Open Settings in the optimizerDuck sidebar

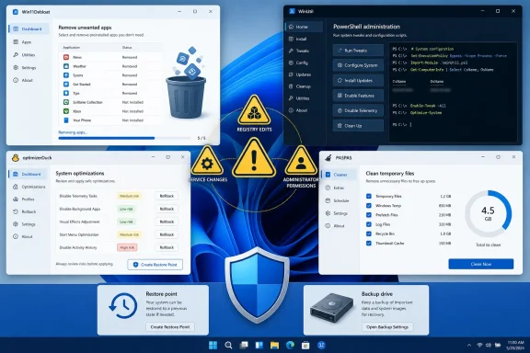[24, 224]
